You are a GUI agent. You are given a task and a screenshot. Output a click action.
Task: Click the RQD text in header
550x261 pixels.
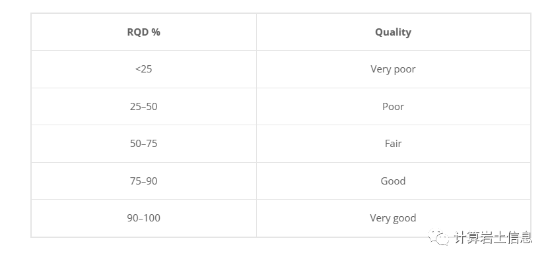(x=139, y=32)
